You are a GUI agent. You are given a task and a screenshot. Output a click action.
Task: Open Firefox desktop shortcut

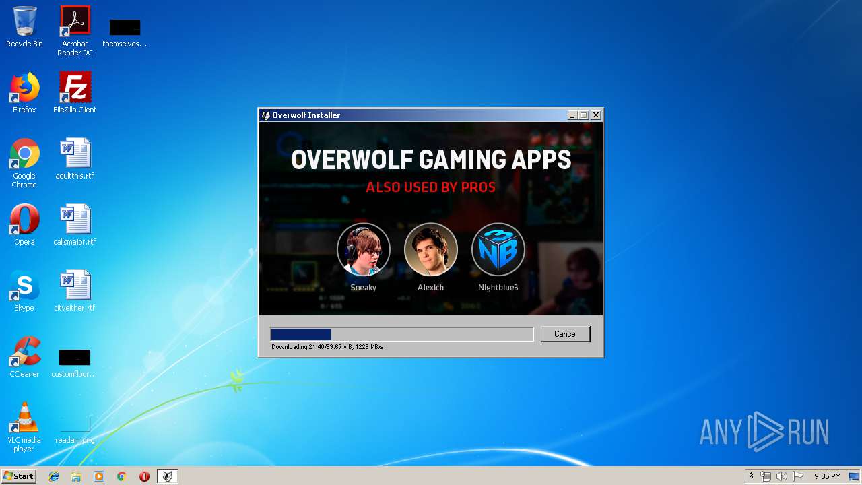(x=24, y=93)
